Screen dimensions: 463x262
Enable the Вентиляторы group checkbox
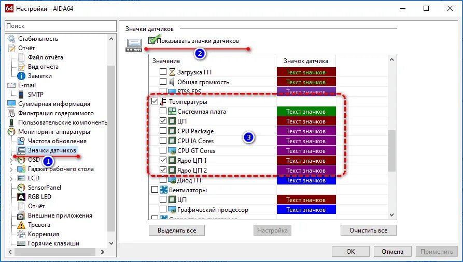155,190
